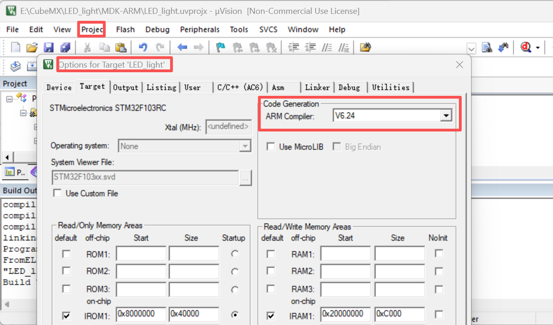
Task: Collapse the top Project tree node
Action: (x=9, y=99)
